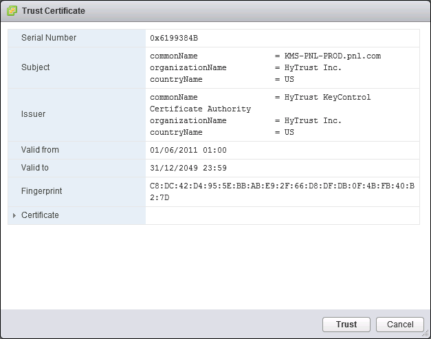Click the Fingerprint label
The height and width of the screenshot is (339, 431).
coord(41,191)
